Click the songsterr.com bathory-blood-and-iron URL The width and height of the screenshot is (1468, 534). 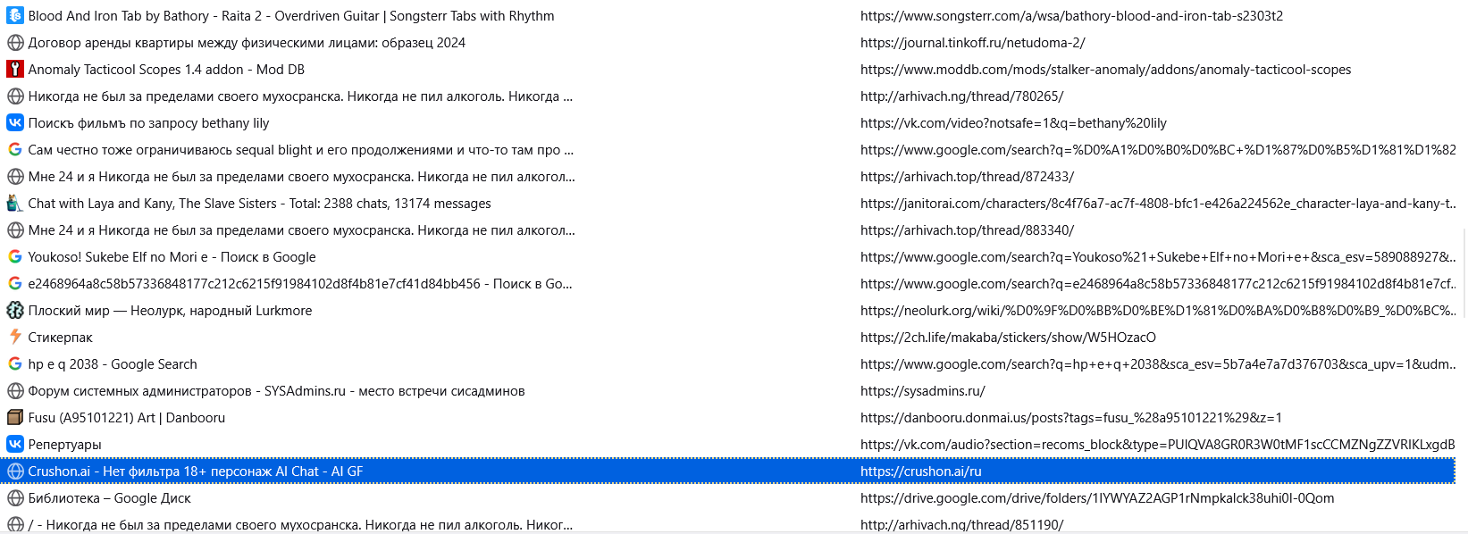tap(1071, 16)
